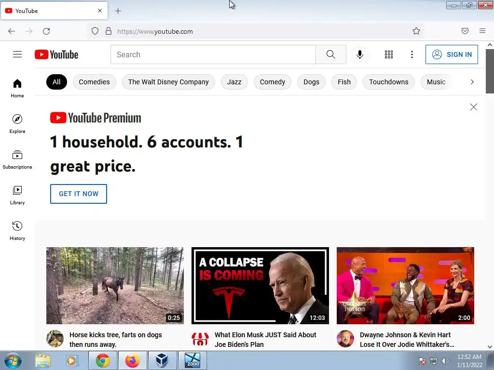Select the Jazz chip
The image size is (494, 370).
(x=234, y=82)
